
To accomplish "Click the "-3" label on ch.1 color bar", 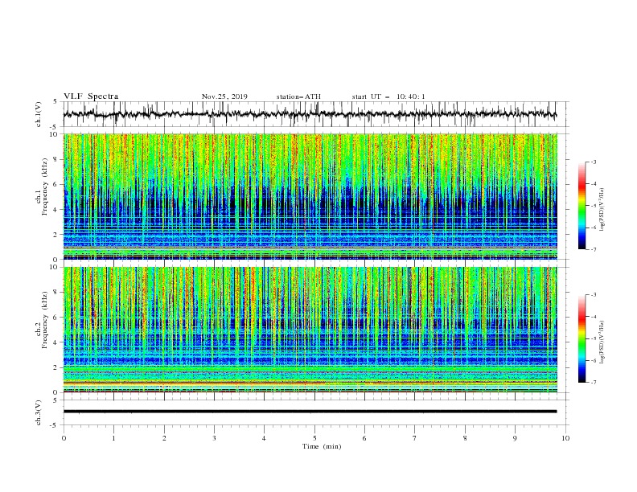I will [x=593, y=162].
